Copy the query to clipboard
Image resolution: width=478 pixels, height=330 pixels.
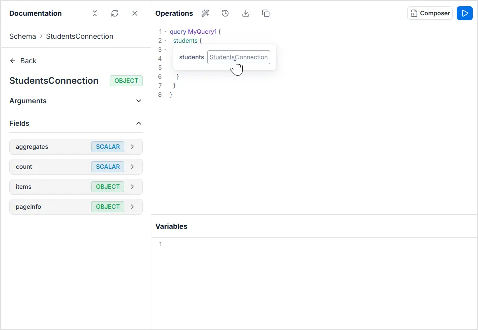tap(266, 13)
